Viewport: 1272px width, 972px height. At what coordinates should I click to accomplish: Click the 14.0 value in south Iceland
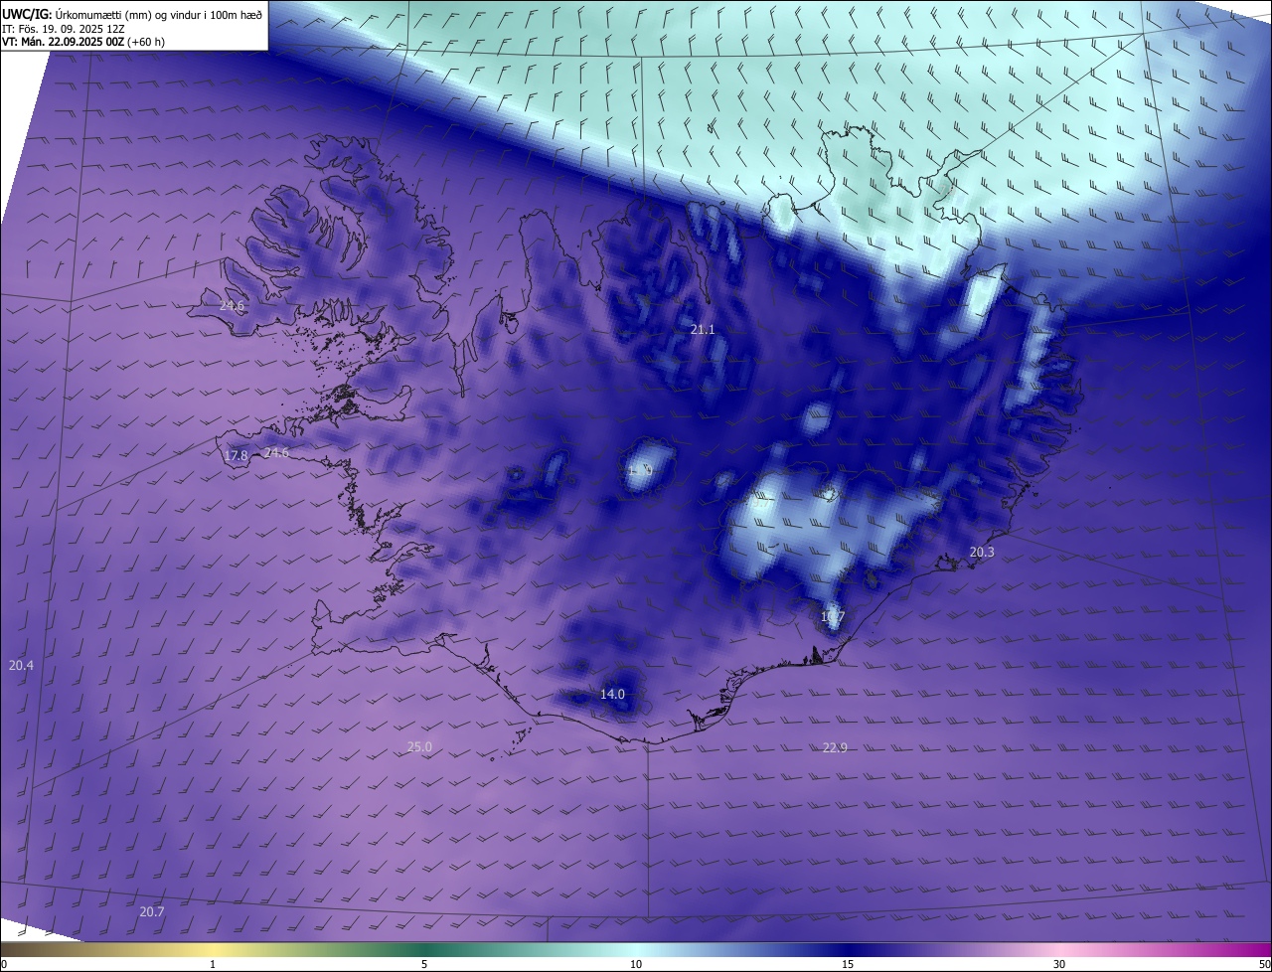pyautogui.click(x=612, y=694)
